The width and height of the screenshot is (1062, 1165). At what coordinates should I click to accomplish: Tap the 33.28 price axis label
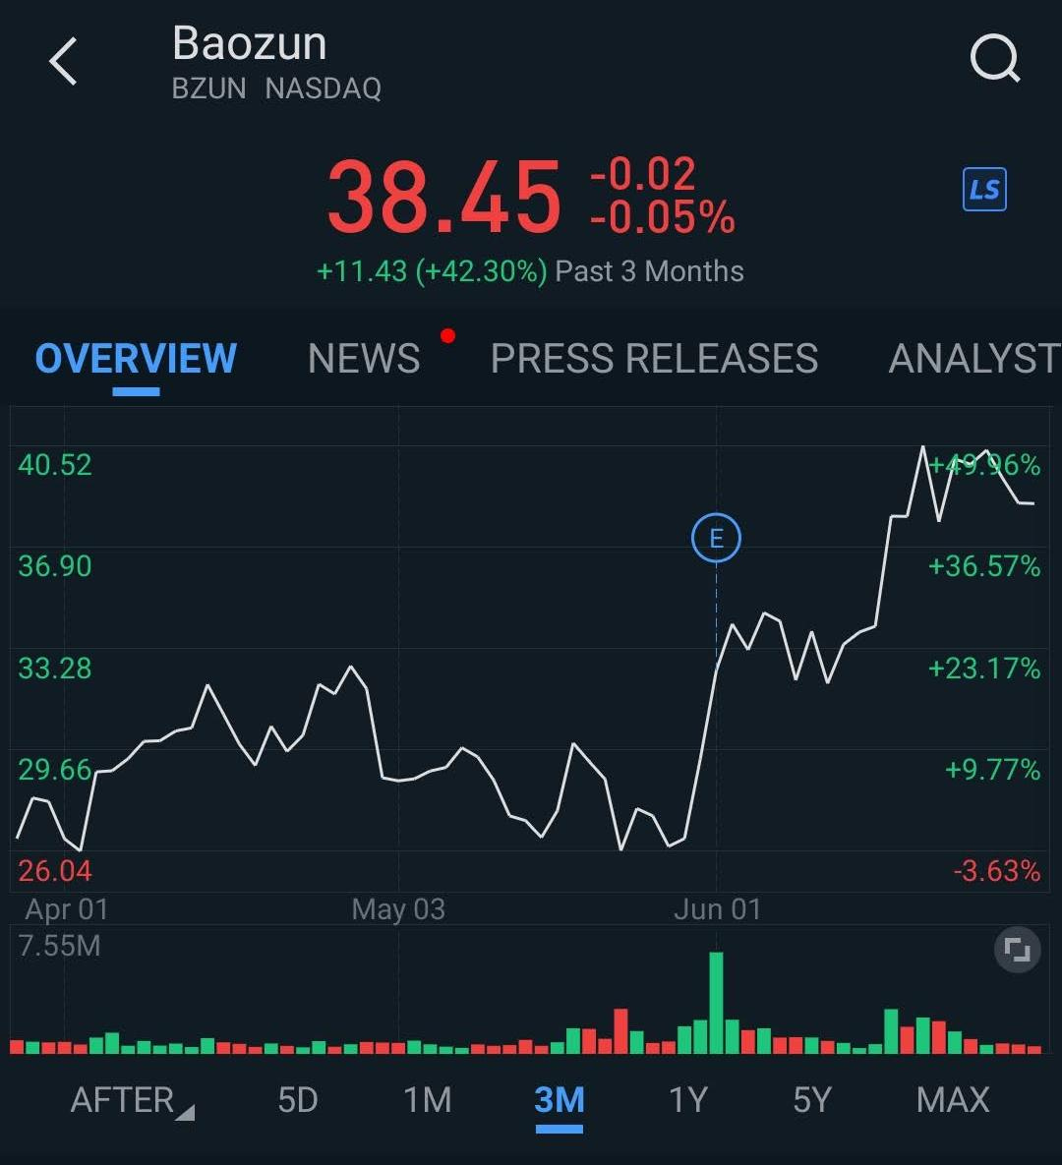click(55, 668)
